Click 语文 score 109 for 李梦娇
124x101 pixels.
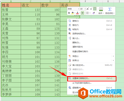click(x=31, y=94)
